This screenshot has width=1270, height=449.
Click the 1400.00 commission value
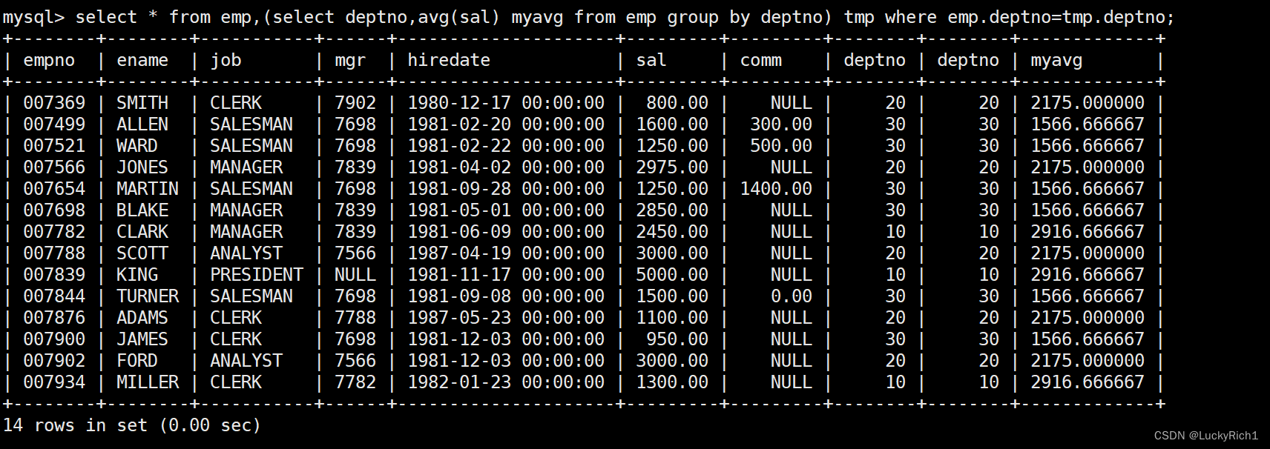(775, 189)
